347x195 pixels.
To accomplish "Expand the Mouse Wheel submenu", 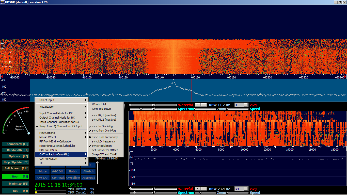I will tap(61, 137).
